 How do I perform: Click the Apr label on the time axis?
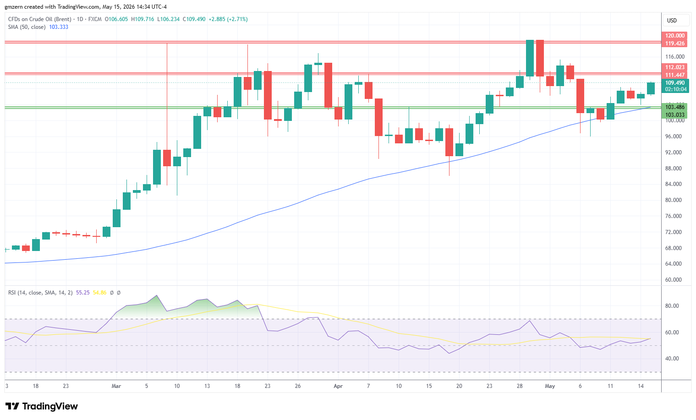(x=338, y=386)
